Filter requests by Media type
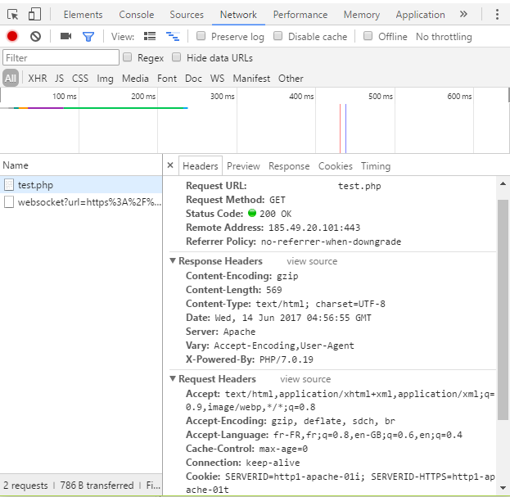510x497 pixels. click(x=135, y=79)
